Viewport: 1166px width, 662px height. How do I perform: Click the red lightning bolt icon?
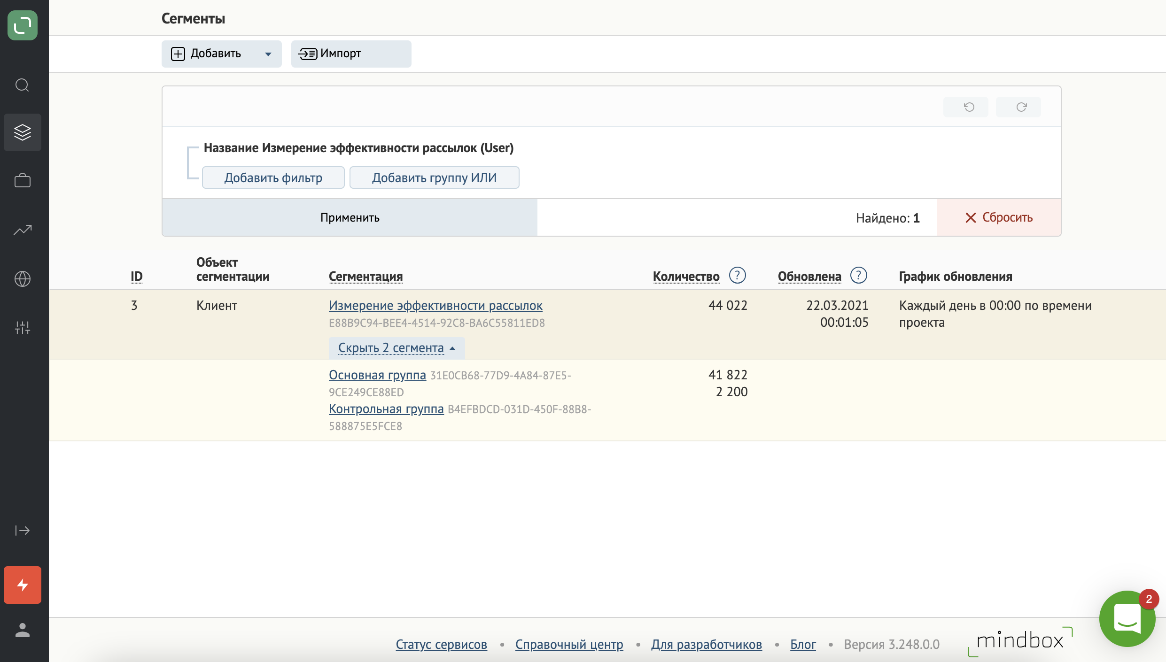23,585
